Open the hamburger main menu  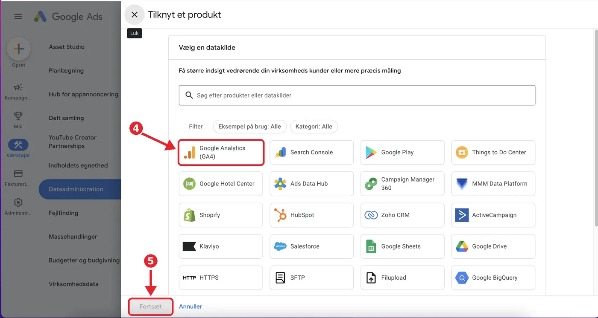18,17
